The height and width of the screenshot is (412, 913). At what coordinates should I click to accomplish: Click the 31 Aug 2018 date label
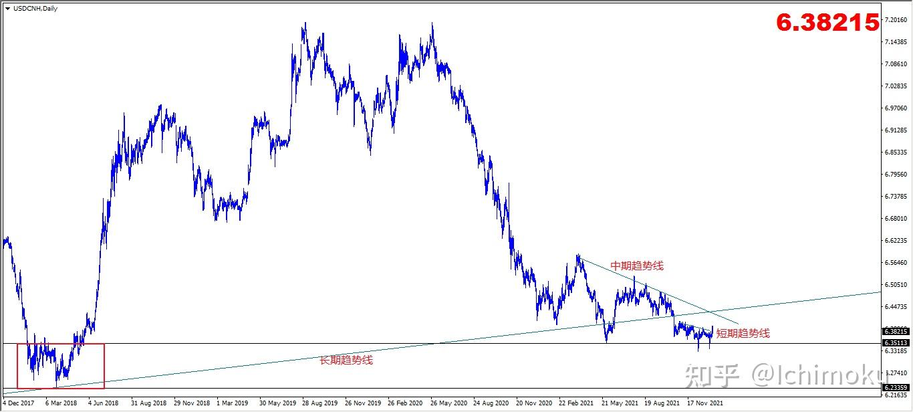[148, 404]
